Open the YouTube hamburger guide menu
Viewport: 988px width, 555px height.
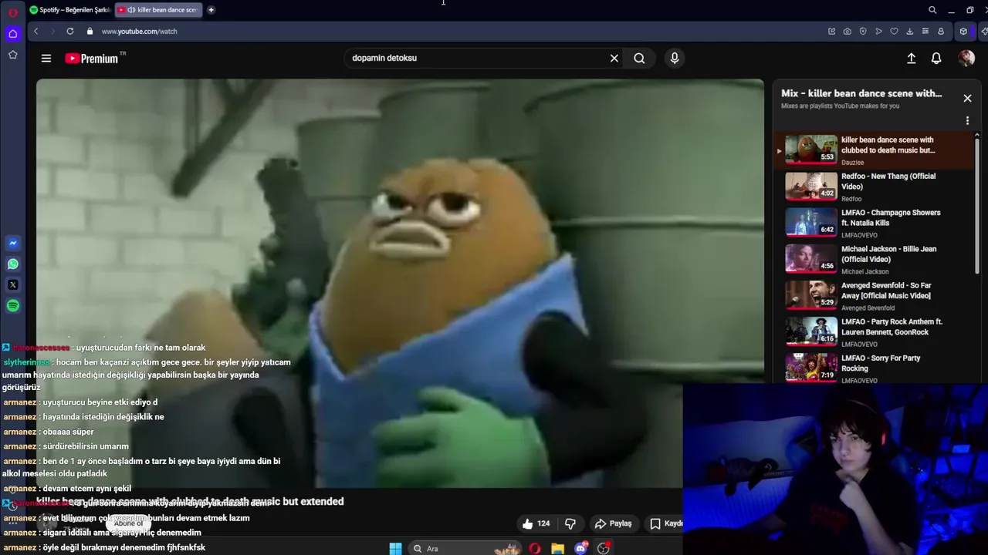[46, 58]
